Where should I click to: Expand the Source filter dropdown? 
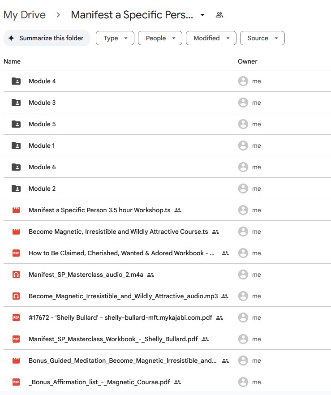[262, 38]
